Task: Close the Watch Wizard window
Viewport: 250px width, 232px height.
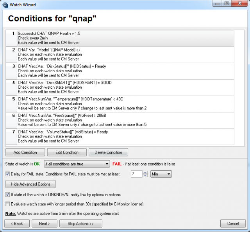Action: click(x=239, y=4)
